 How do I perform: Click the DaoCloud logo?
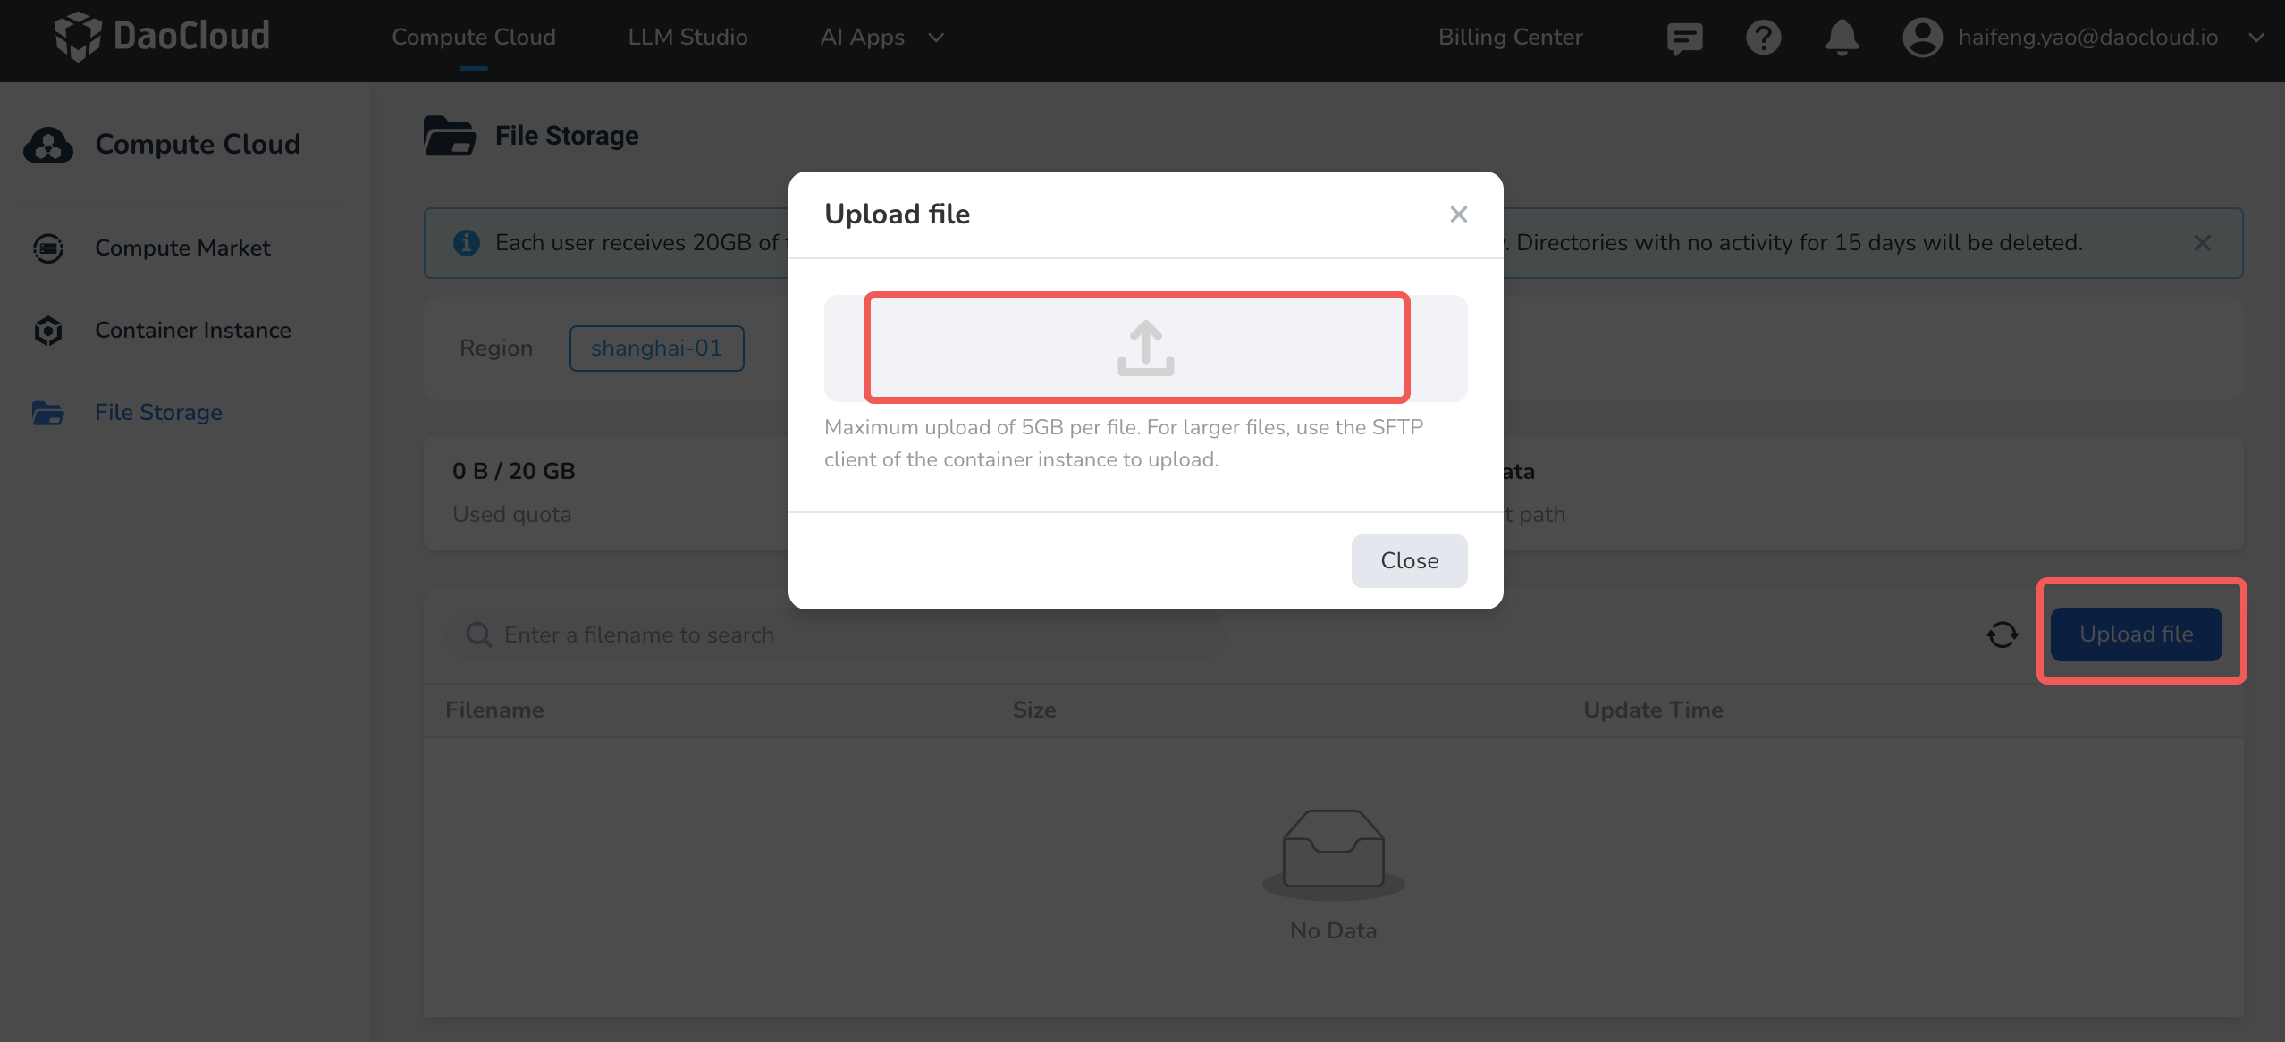pos(161,37)
